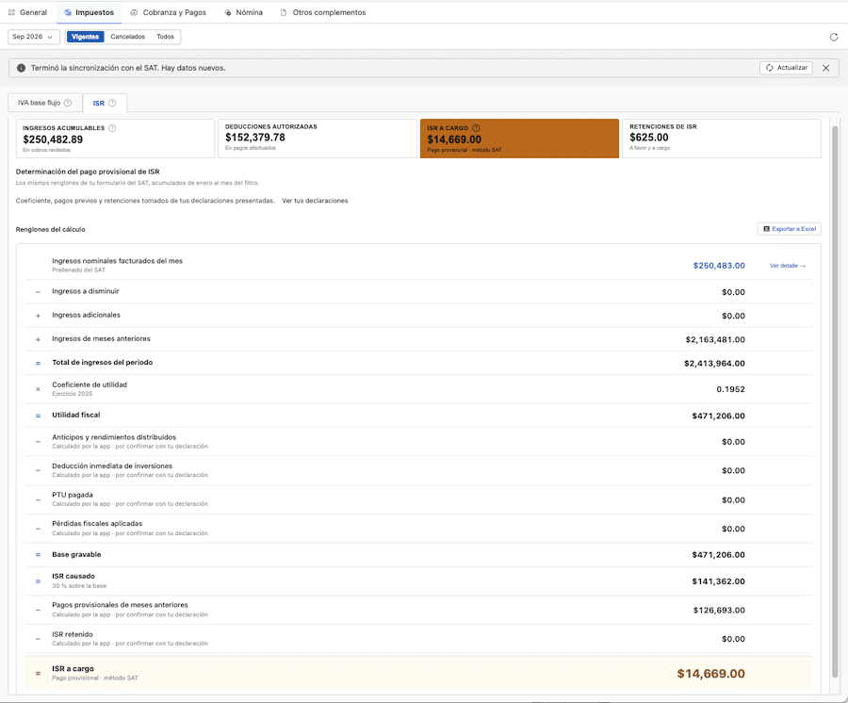Click the sync icon inside Actualizar button
Image resolution: width=848 pixels, height=703 pixels.
point(769,68)
